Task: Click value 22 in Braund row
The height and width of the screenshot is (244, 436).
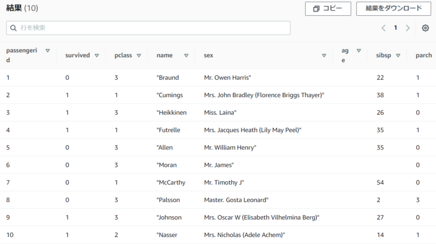Action: click(x=380, y=78)
